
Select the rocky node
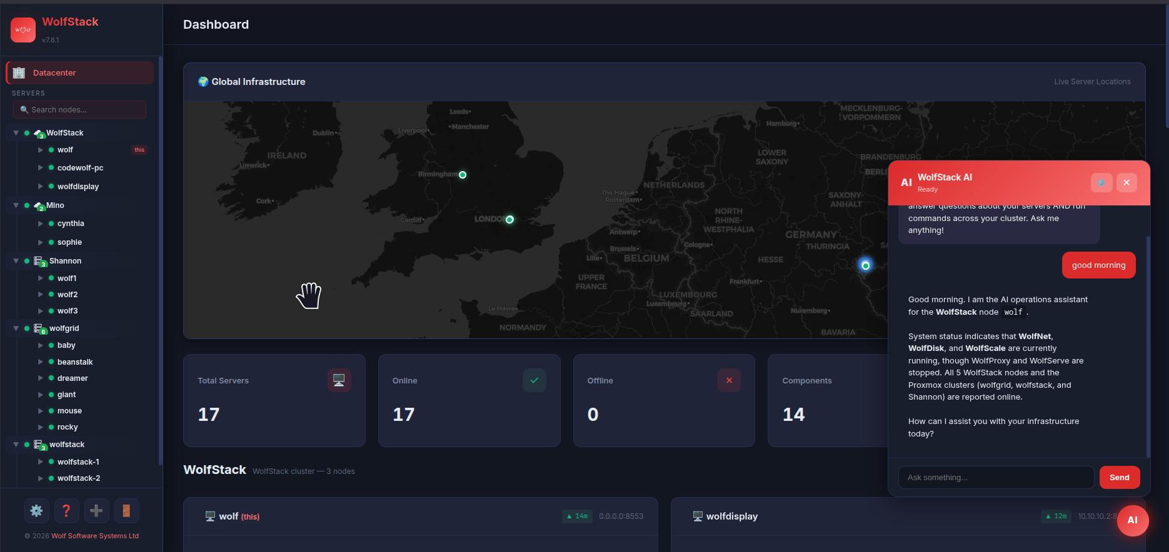coord(68,427)
